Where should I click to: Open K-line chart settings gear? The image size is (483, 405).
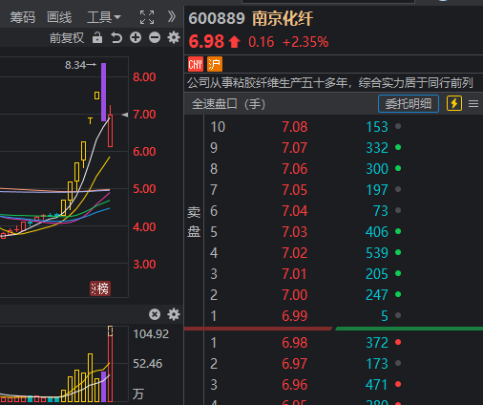tap(174, 37)
